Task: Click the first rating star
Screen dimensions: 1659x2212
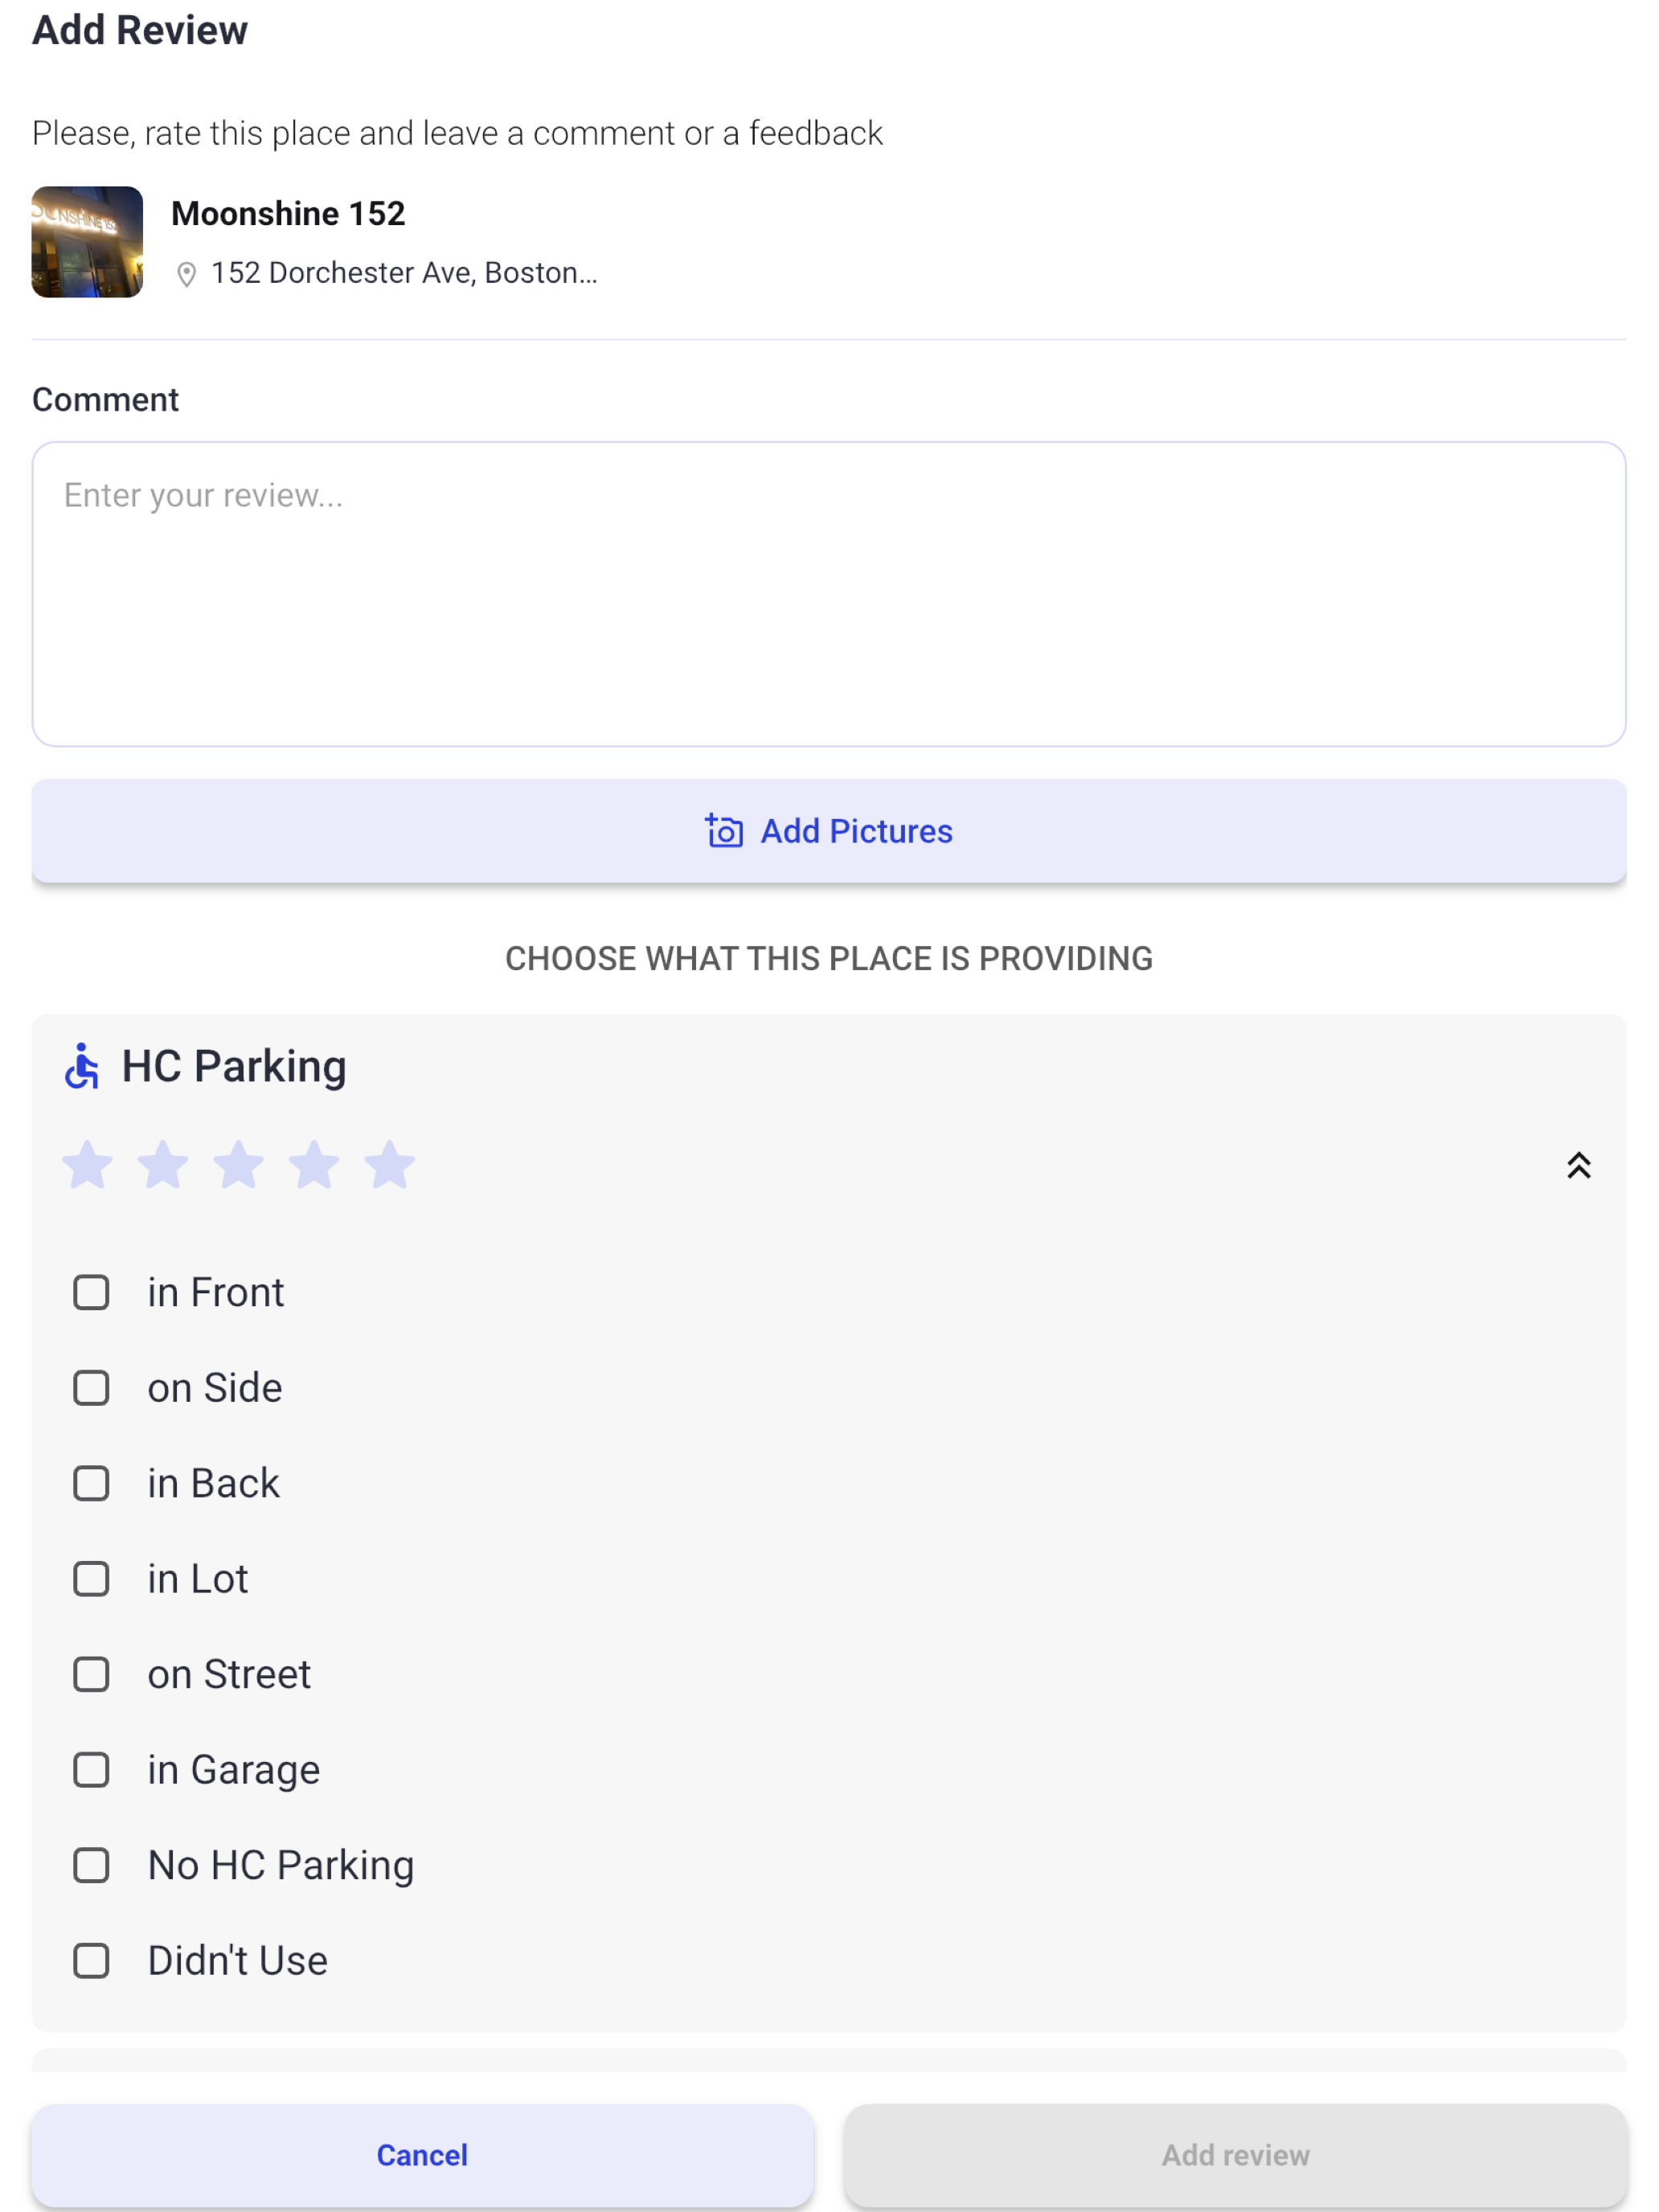Action: (87, 1165)
